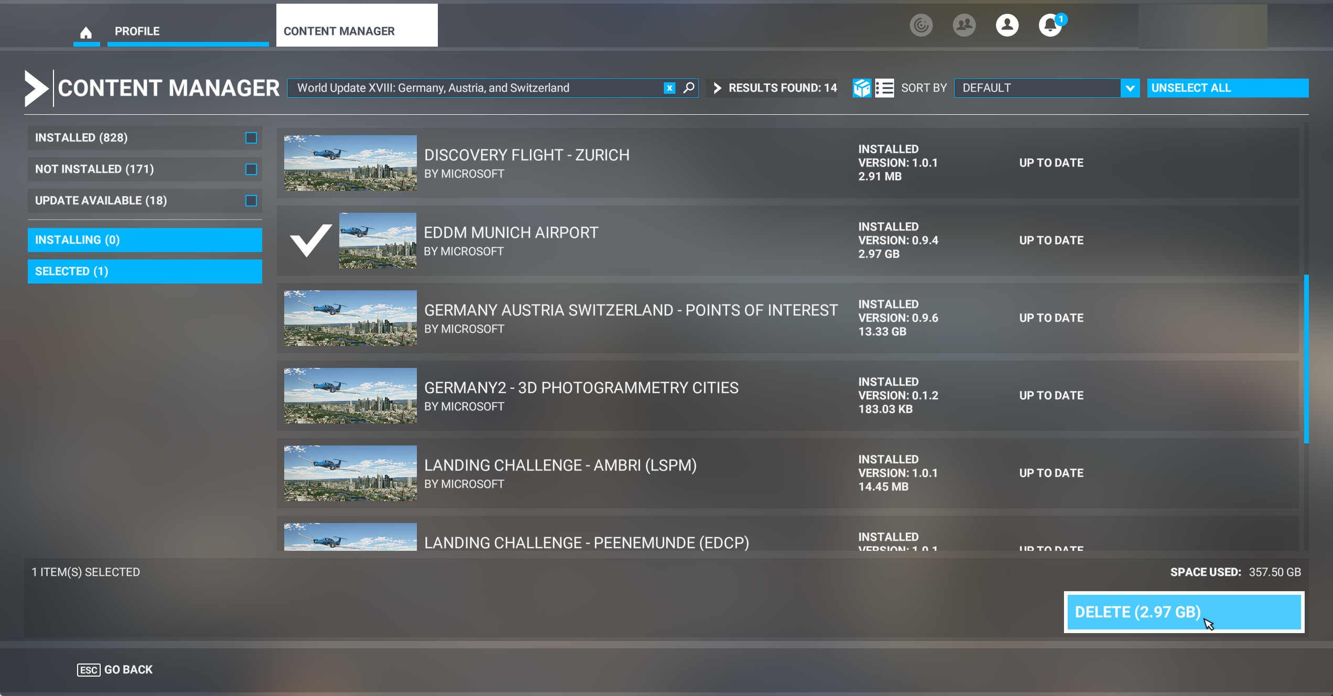Toggle the Update Available (18) filter checkbox
Viewport: 1333px width, 696px height.
tap(251, 201)
